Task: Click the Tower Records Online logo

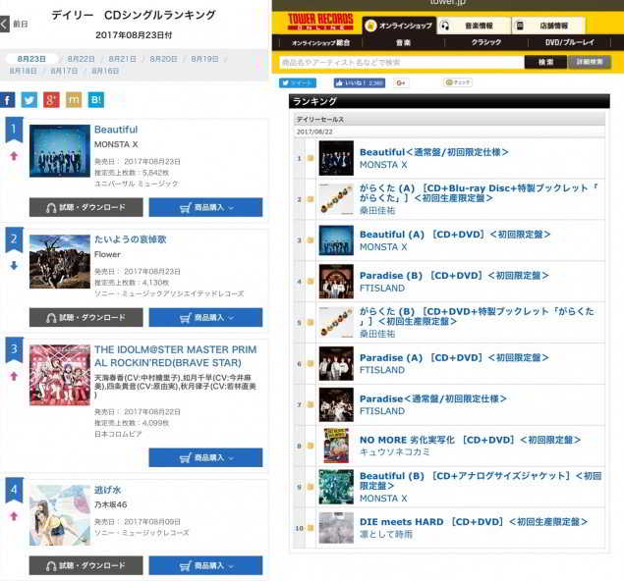Action: tap(320, 22)
